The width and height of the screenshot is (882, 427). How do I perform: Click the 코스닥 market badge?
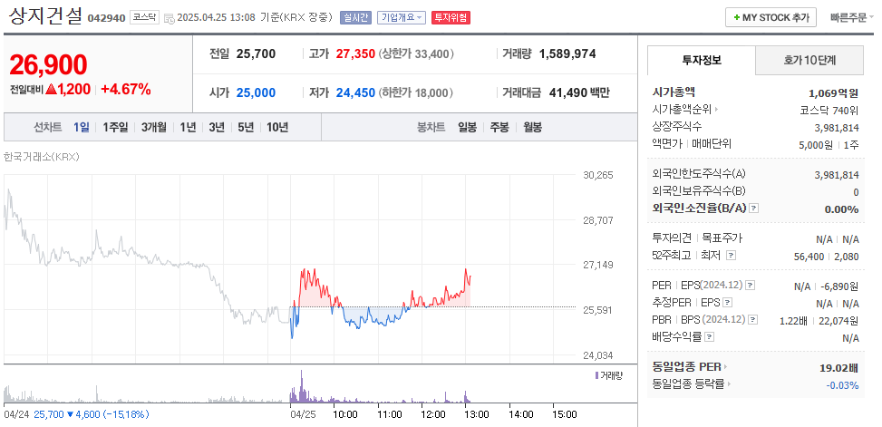144,17
